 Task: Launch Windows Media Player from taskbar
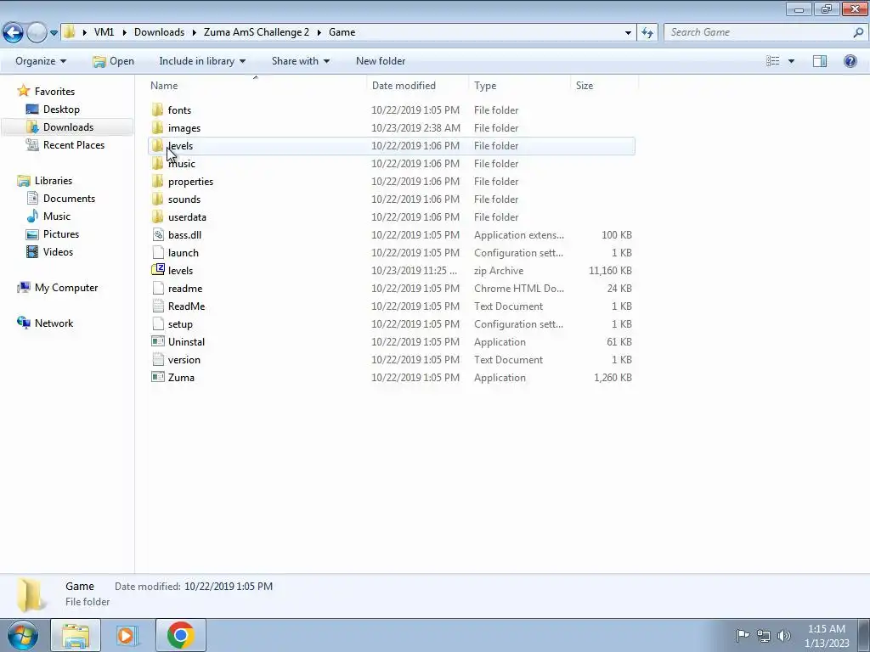[126, 635]
